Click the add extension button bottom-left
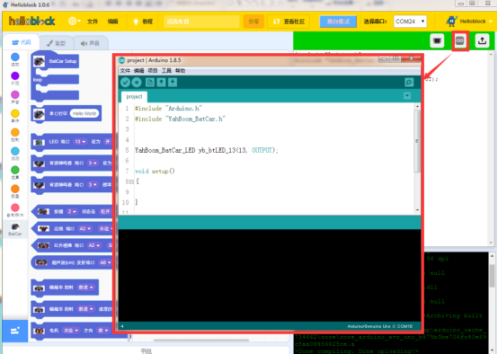The width and height of the screenshot is (498, 354). [x=15, y=331]
